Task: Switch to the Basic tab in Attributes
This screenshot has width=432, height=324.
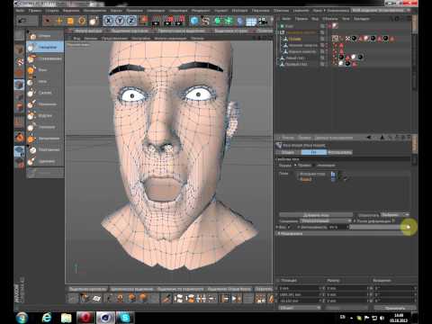Action: pyautogui.click(x=288, y=152)
